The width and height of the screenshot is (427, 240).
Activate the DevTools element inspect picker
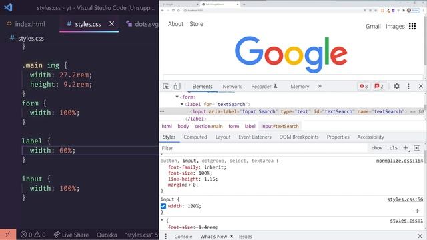tap(166, 86)
